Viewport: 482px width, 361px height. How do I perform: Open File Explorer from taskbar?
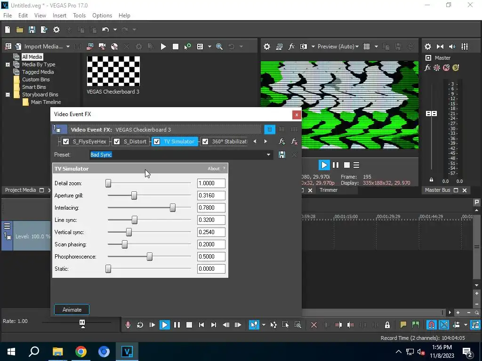point(57,352)
